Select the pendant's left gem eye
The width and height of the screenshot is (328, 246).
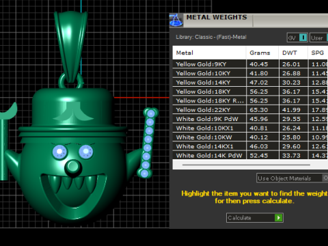pyautogui.click(x=59, y=152)
